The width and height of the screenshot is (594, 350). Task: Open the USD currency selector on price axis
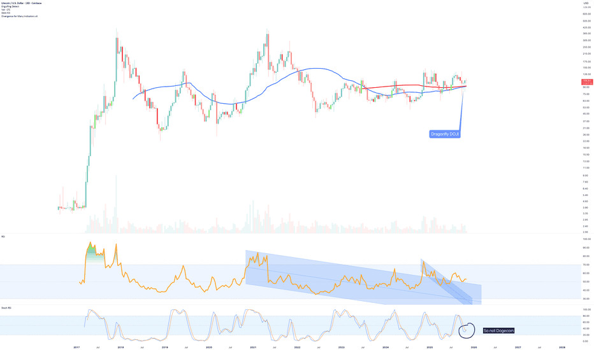pyautogui.click(x=586, y=3)
